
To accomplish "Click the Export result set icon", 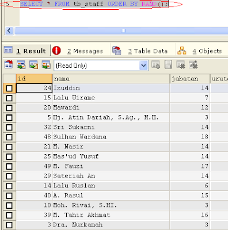I will tap(9, 64).
